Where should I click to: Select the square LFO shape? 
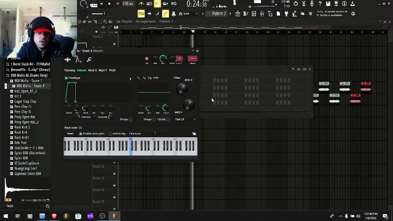(x=150, y=78)
